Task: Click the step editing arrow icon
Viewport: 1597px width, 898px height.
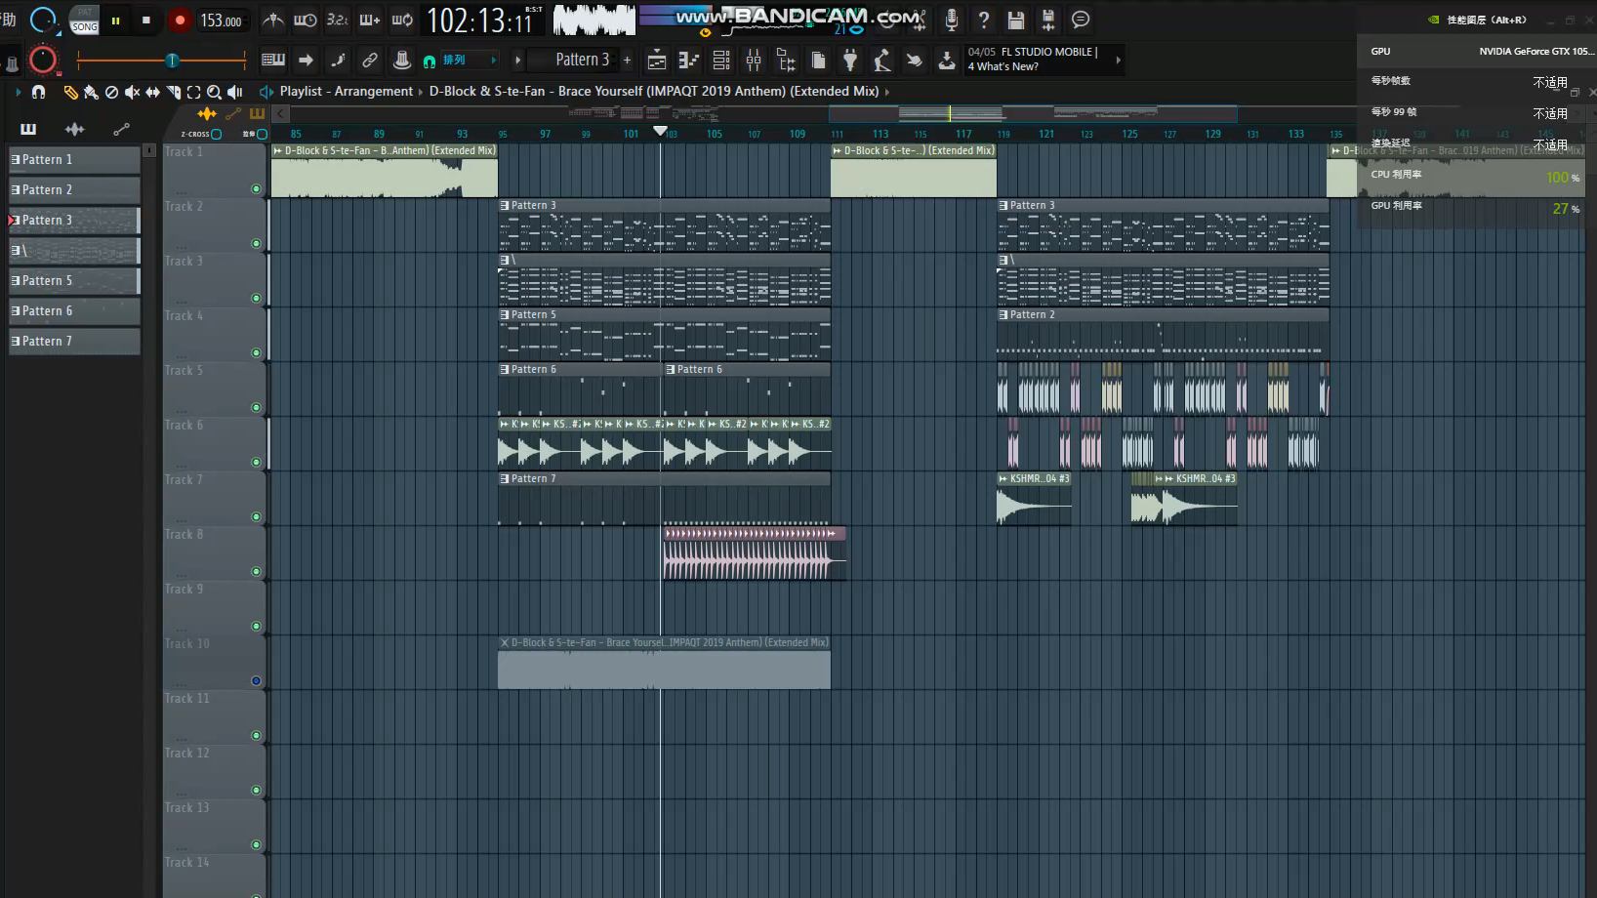Action: click(306, 61)
